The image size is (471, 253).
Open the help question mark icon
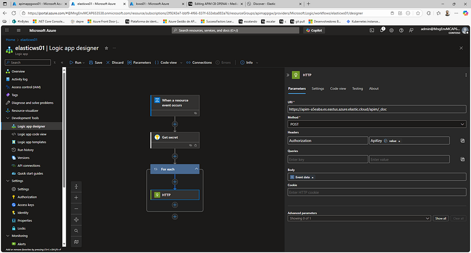click(x=402, y=30)
